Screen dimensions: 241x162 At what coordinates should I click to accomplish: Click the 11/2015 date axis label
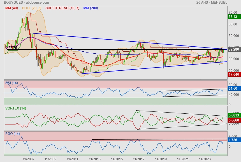pos(117,159)
